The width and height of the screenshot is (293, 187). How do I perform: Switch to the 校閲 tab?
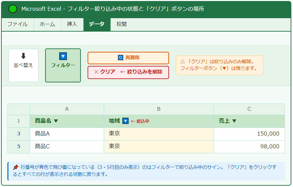[122, 24]
